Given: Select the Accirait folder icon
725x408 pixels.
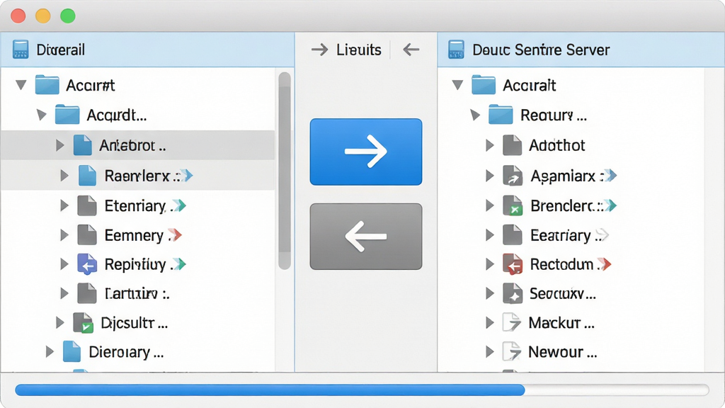Looking at the screenshot, I should 484,85.
